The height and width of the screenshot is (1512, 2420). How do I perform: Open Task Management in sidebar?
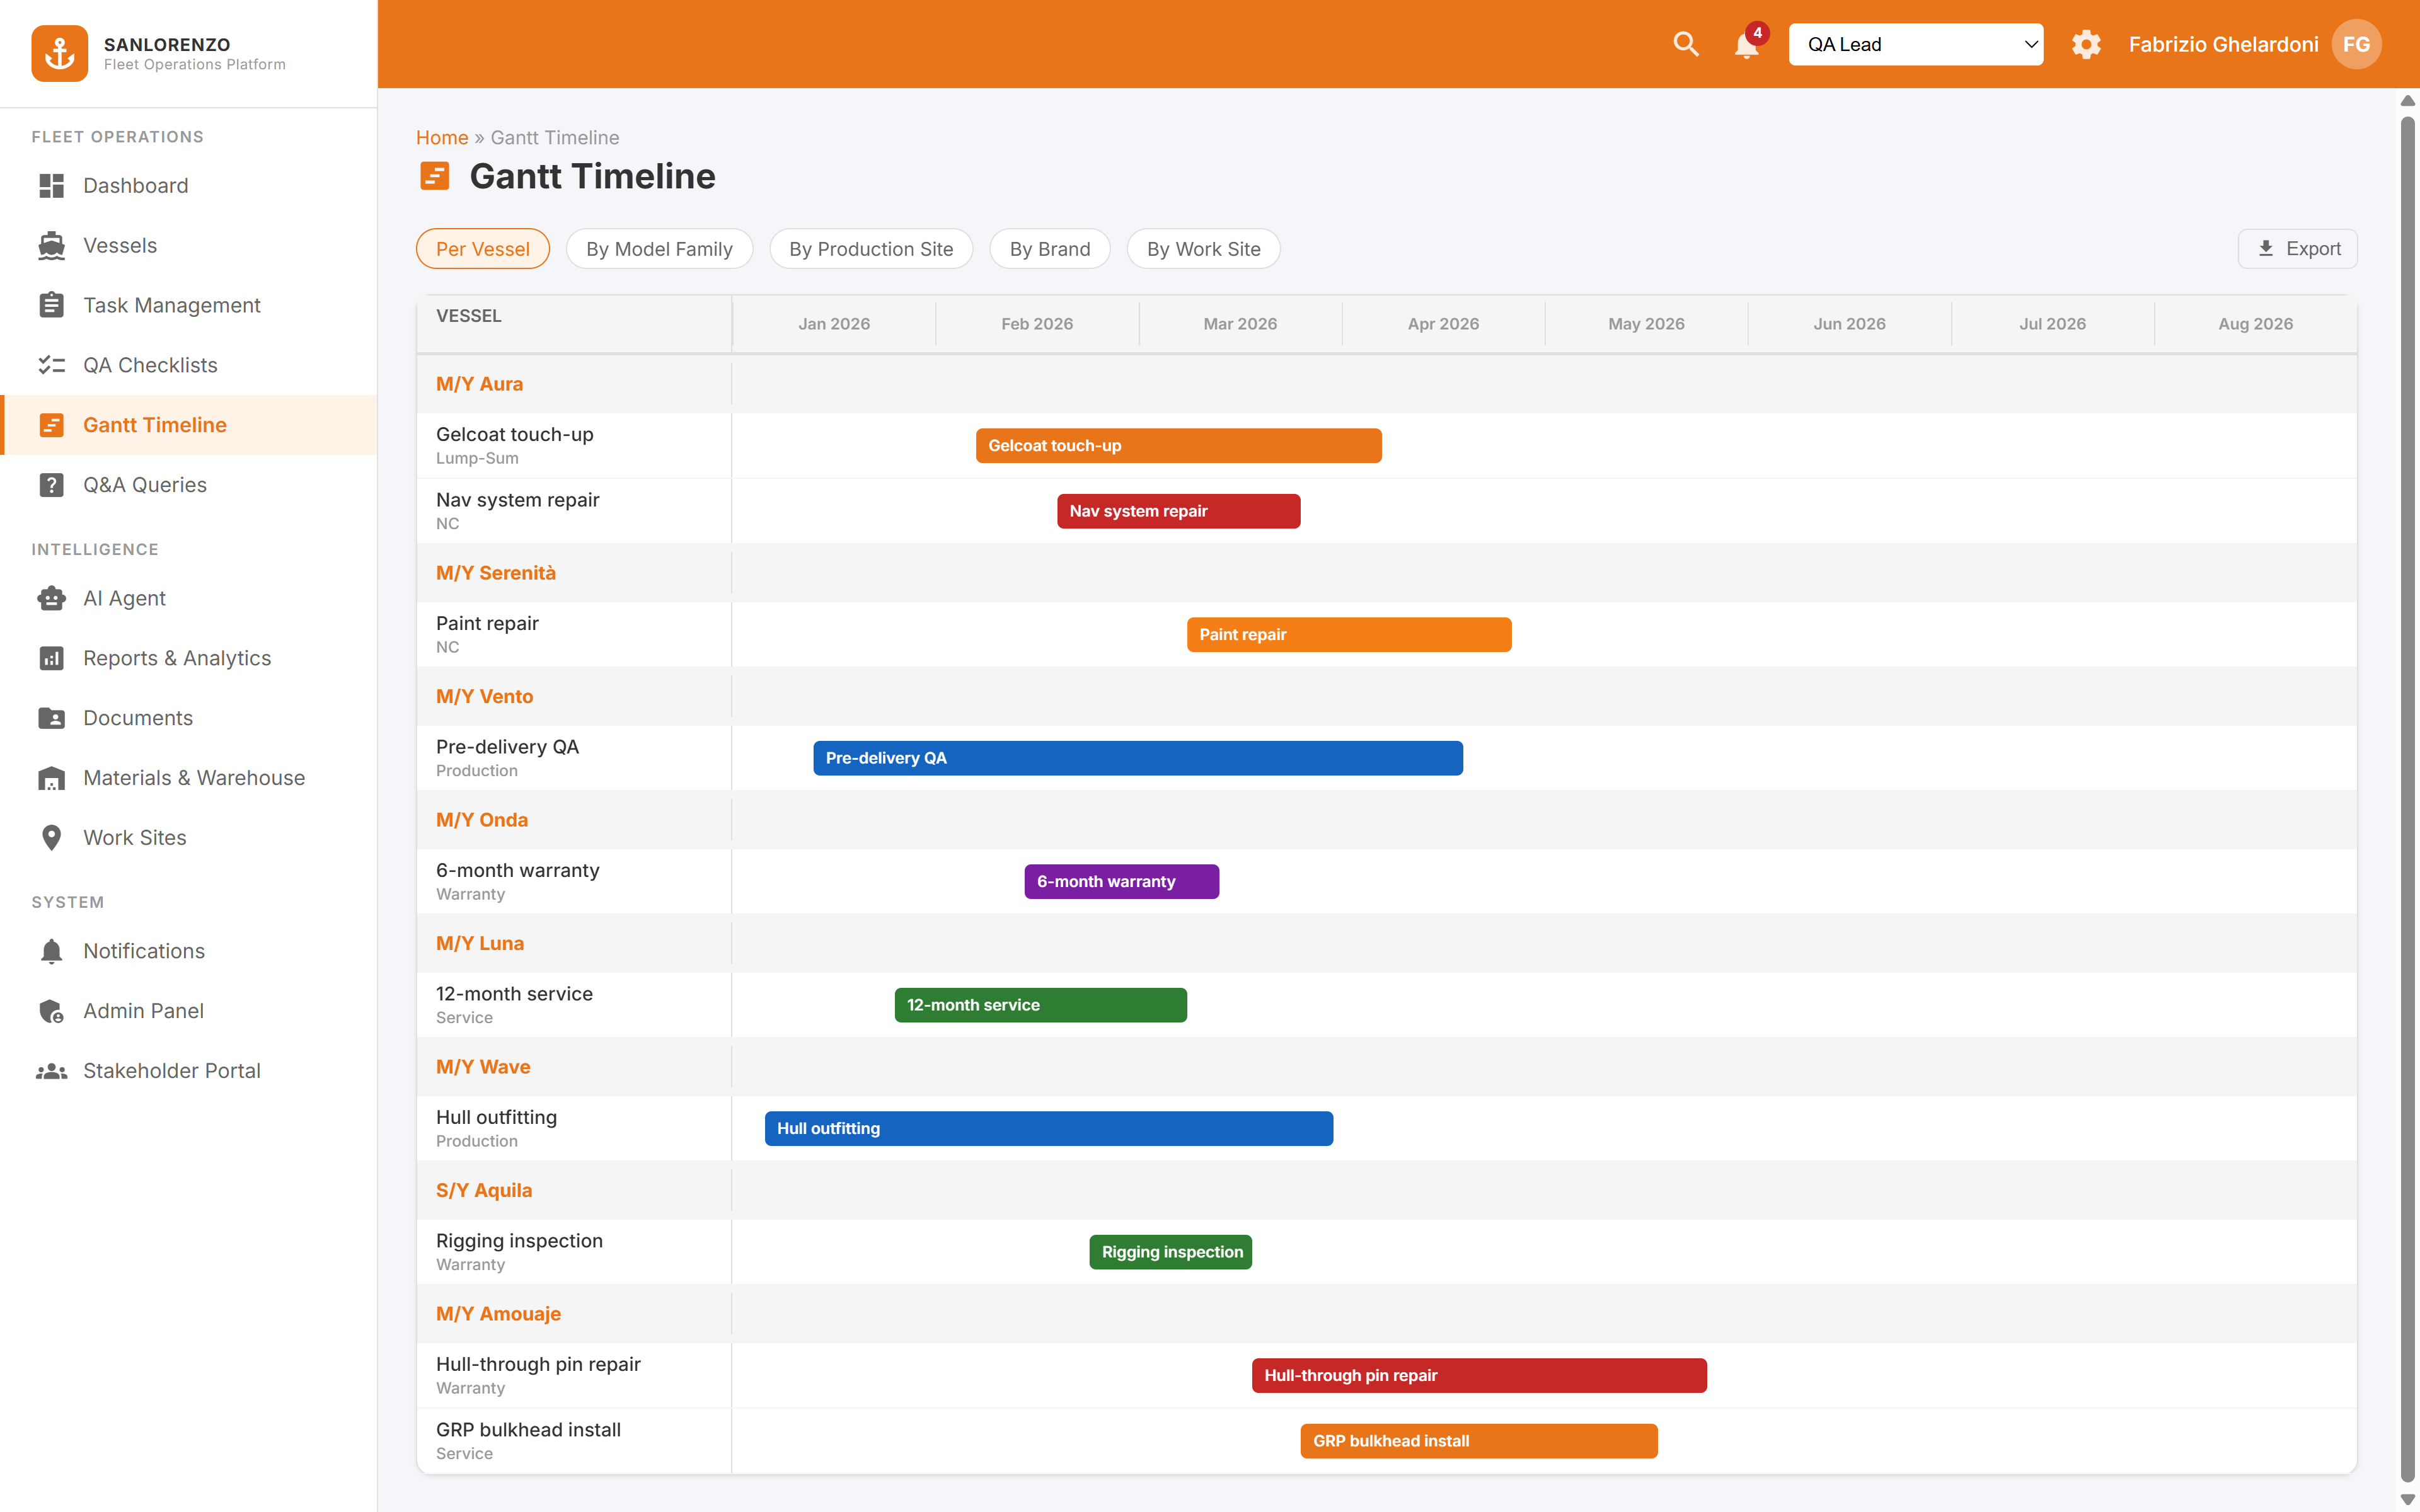(x=171, y=305)
